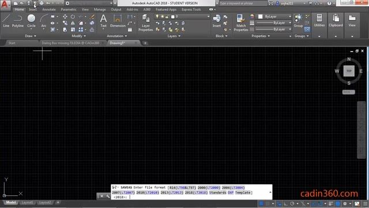Expand the Modify panel
The height and width of the screenshot is (208, 369).
(x=78, y=36)
